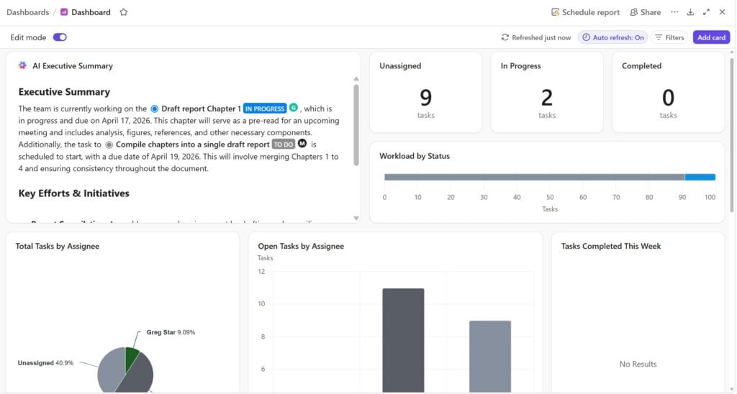
Task: Star the Dashboard as favorite
Action: coord(124,12)
